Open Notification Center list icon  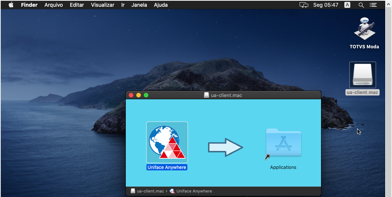(373, 5)
